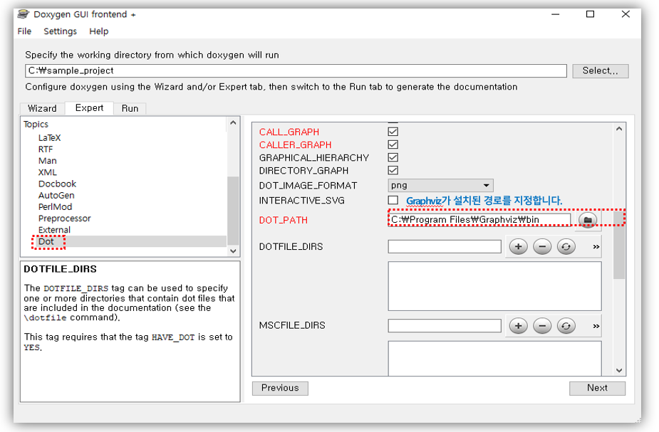Image resolution: width=659 pixels, height=432 pixels.
Task: Click Select to choose working directory
Action: tap(601, 70)
